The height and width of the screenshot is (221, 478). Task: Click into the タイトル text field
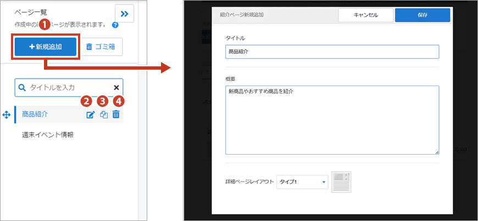pos(332,52)
